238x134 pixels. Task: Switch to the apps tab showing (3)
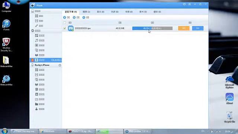pos(86,12)
